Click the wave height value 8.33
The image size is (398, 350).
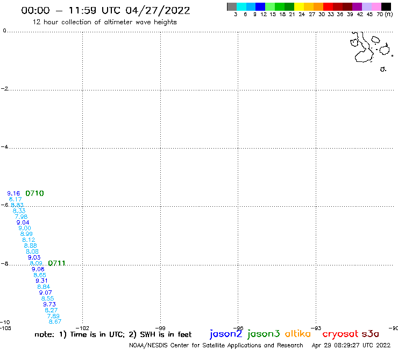[x=19, y=211]
